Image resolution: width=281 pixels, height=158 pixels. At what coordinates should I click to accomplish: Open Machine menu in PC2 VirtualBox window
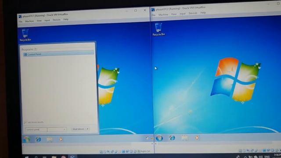pos(163,14)
